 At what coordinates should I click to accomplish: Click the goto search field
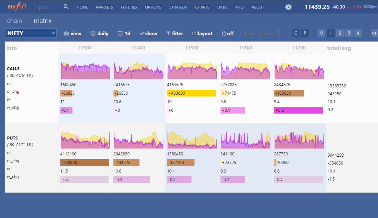pyautogui.click(x=49, y=7)
